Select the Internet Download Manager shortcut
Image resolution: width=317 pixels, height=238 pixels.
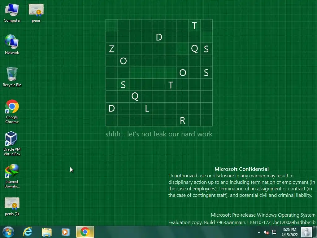click(12, 176)
